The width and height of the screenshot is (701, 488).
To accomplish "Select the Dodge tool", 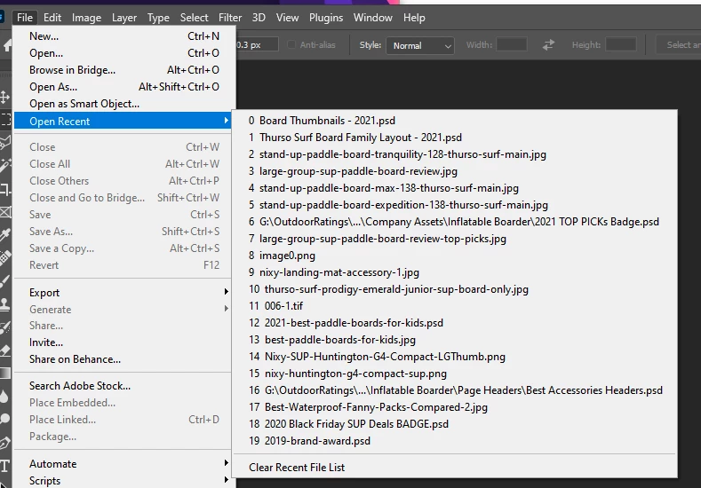I will 5,419.
